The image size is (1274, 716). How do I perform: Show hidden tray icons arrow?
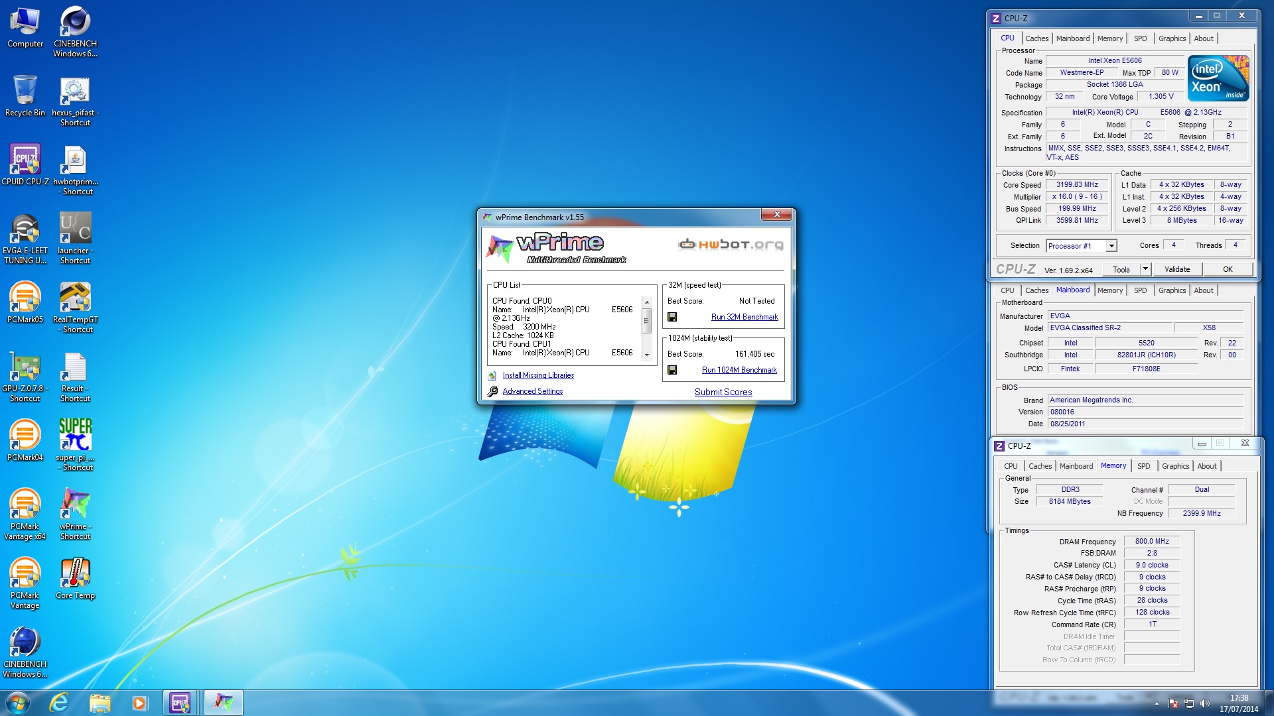(x=1157, y=703)
